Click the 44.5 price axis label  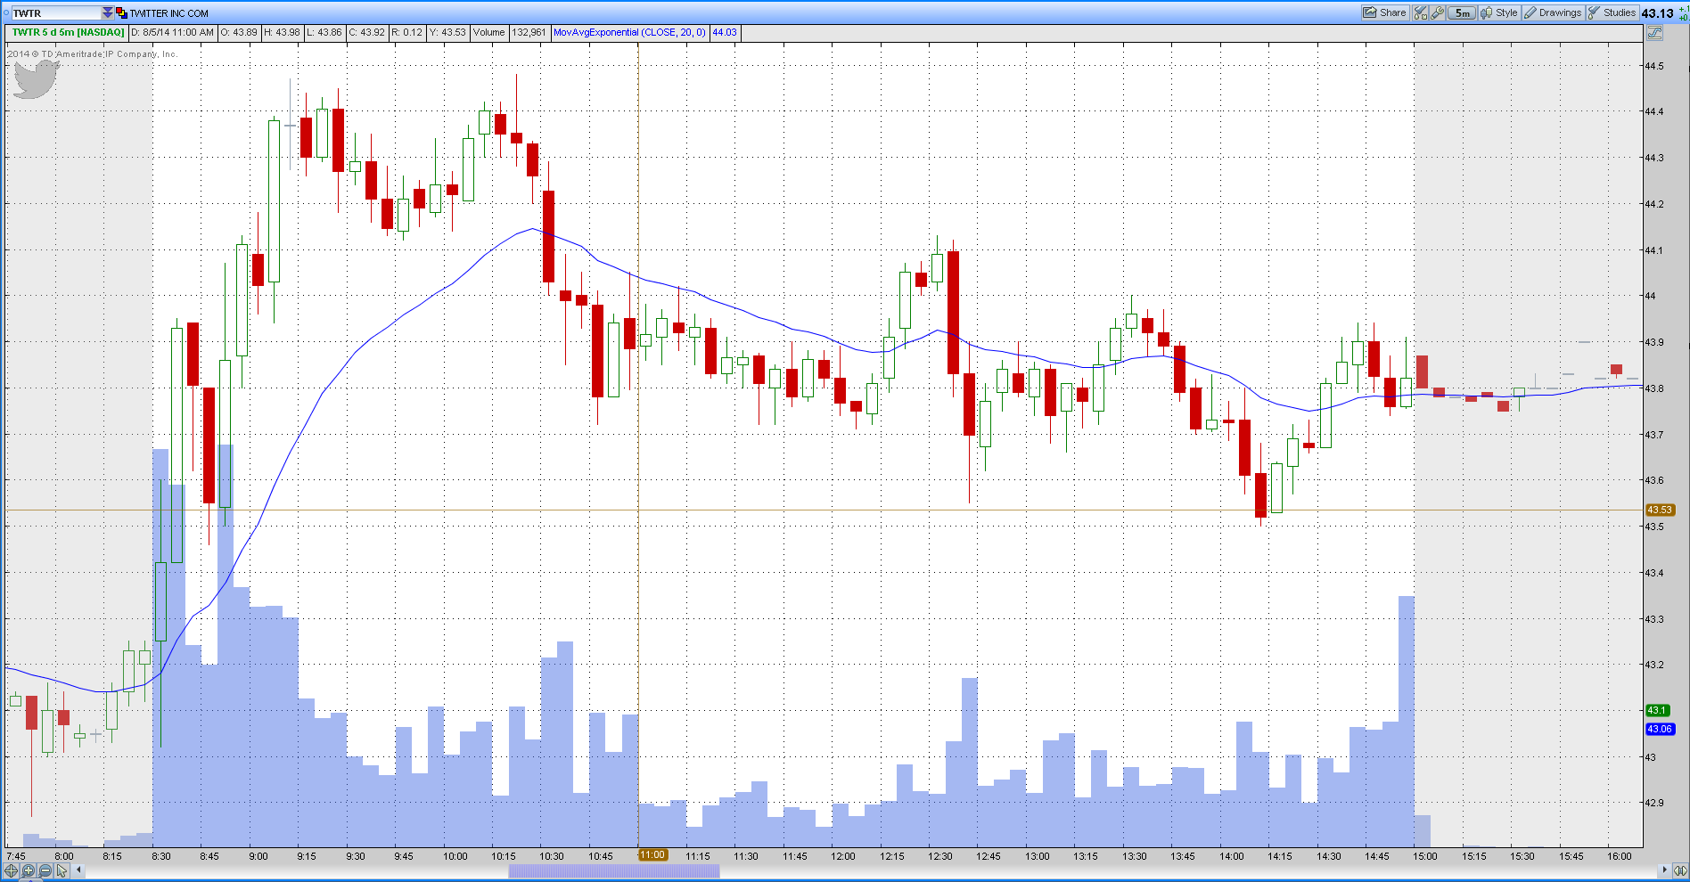(x=1654, y=66)
